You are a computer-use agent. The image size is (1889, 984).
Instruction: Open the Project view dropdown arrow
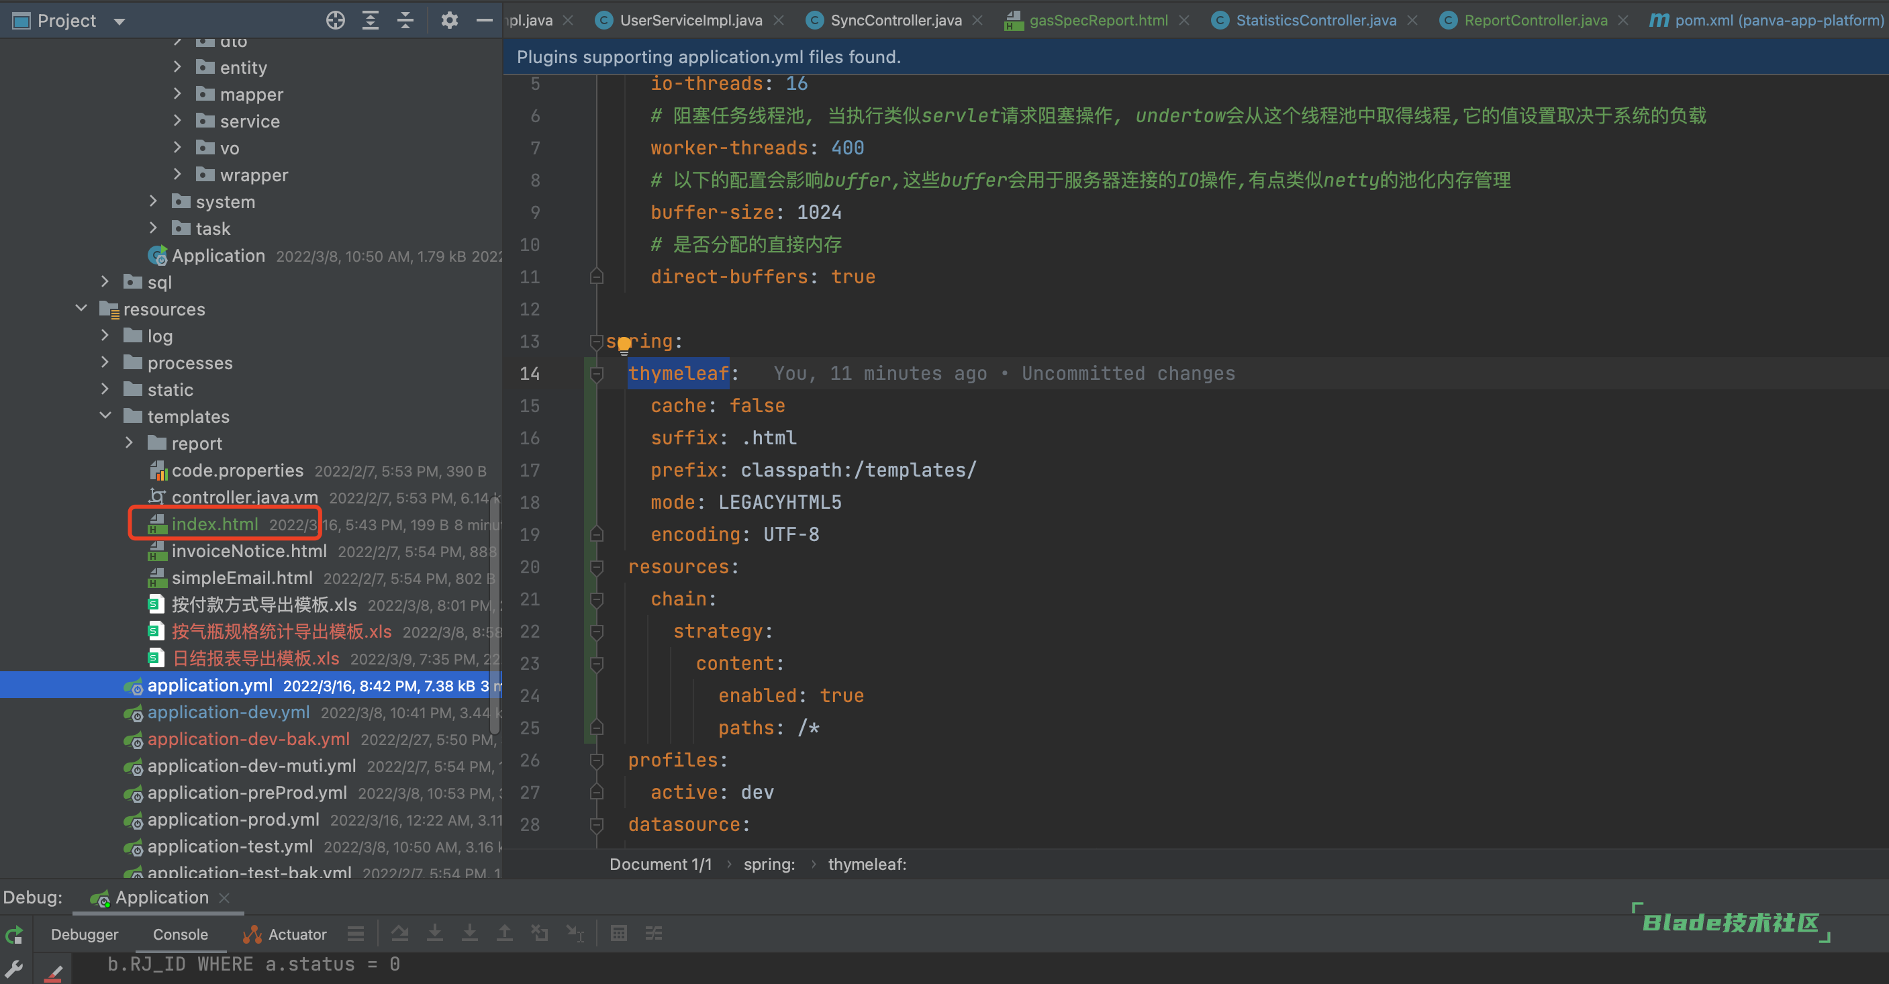[x=119, y=21]
